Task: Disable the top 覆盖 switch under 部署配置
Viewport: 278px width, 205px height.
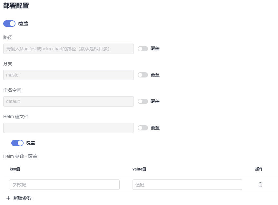Action: pos(9,24)
